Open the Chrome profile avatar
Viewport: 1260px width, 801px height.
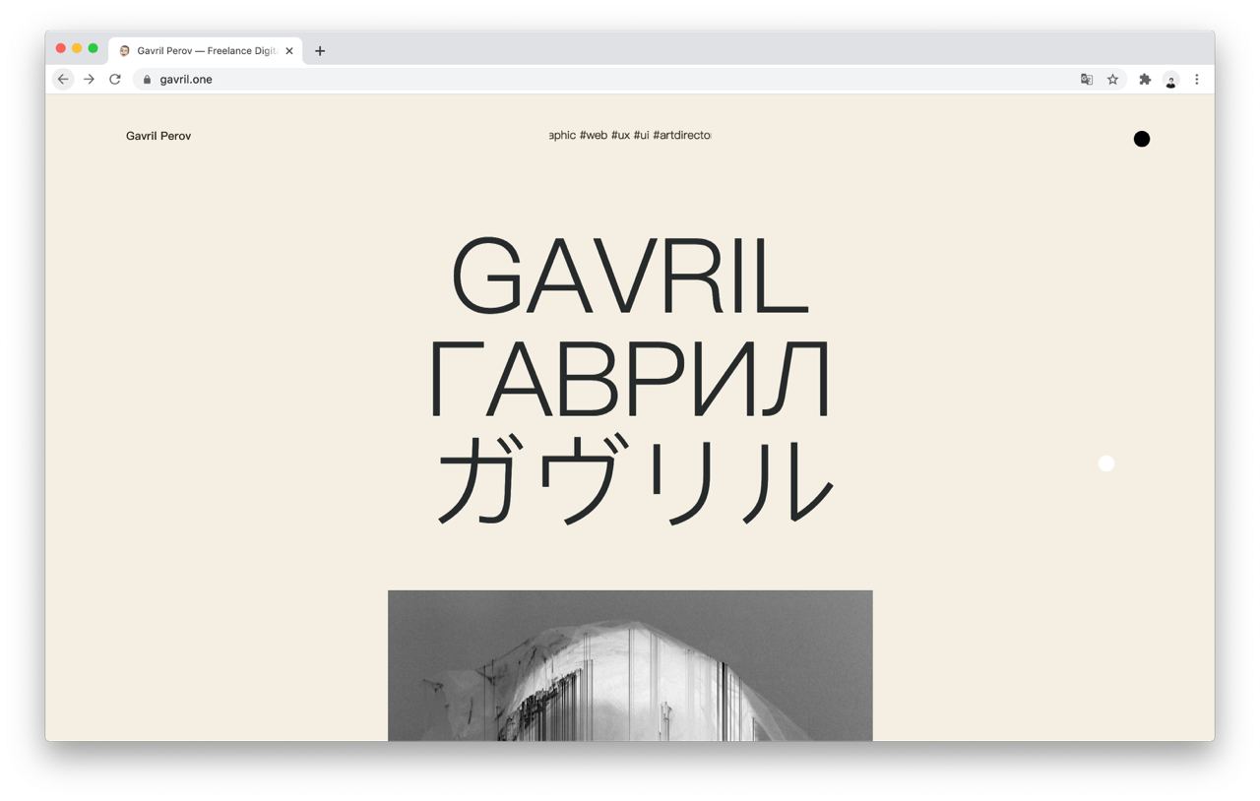tap(1170, 80)
